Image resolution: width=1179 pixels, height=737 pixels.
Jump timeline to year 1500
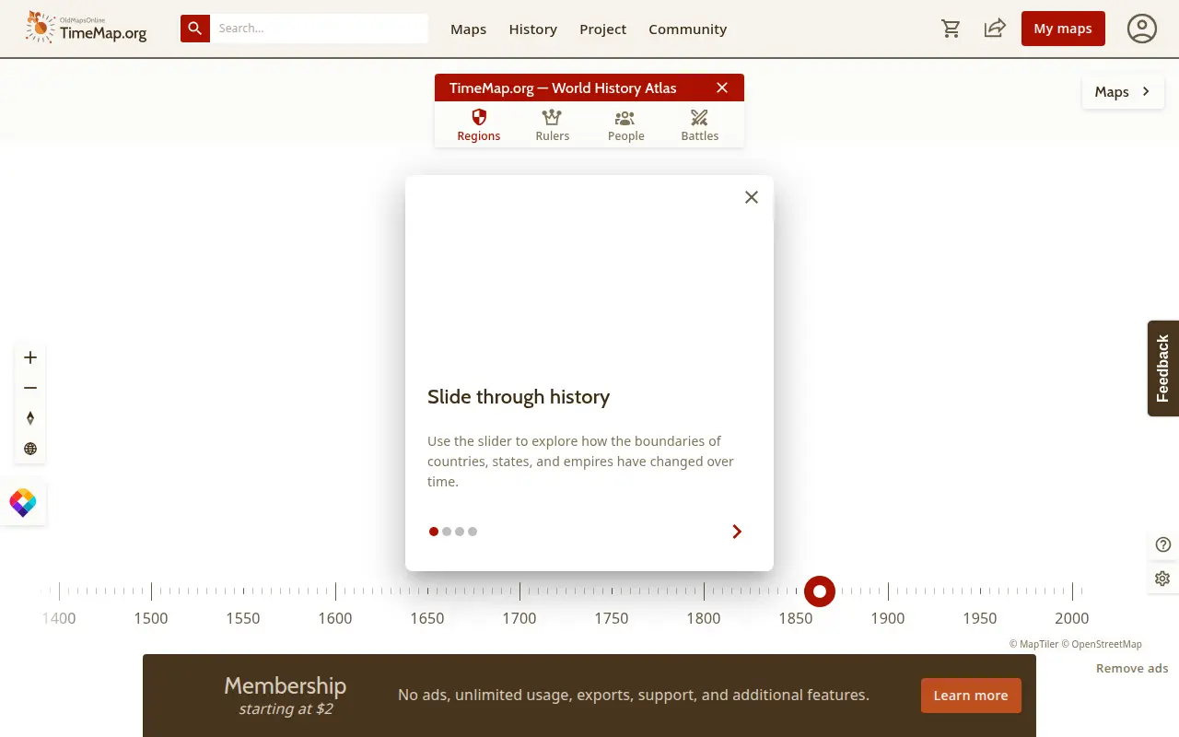(151, 618)
